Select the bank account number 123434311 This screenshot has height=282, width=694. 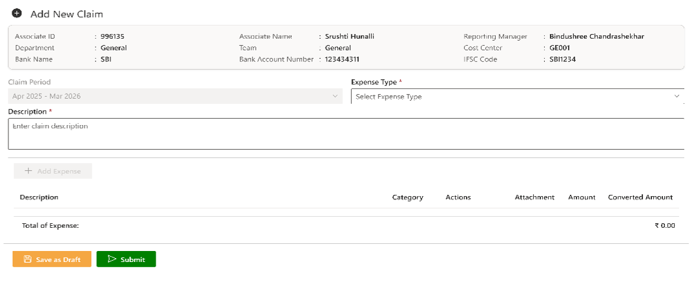[342, 59]
